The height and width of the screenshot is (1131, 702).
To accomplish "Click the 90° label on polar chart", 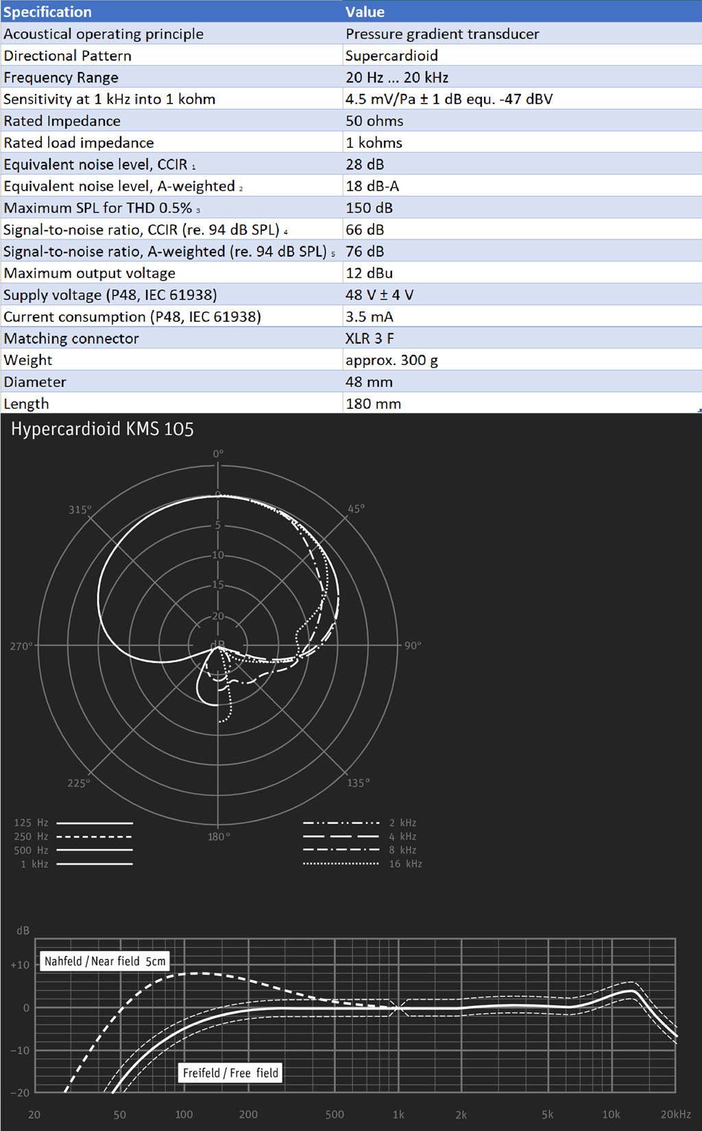I will pos(413,645).
